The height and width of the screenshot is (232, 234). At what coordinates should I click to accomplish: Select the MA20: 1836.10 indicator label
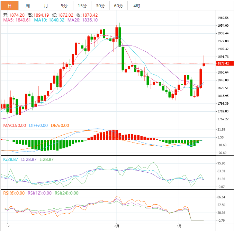click(82, 20)
